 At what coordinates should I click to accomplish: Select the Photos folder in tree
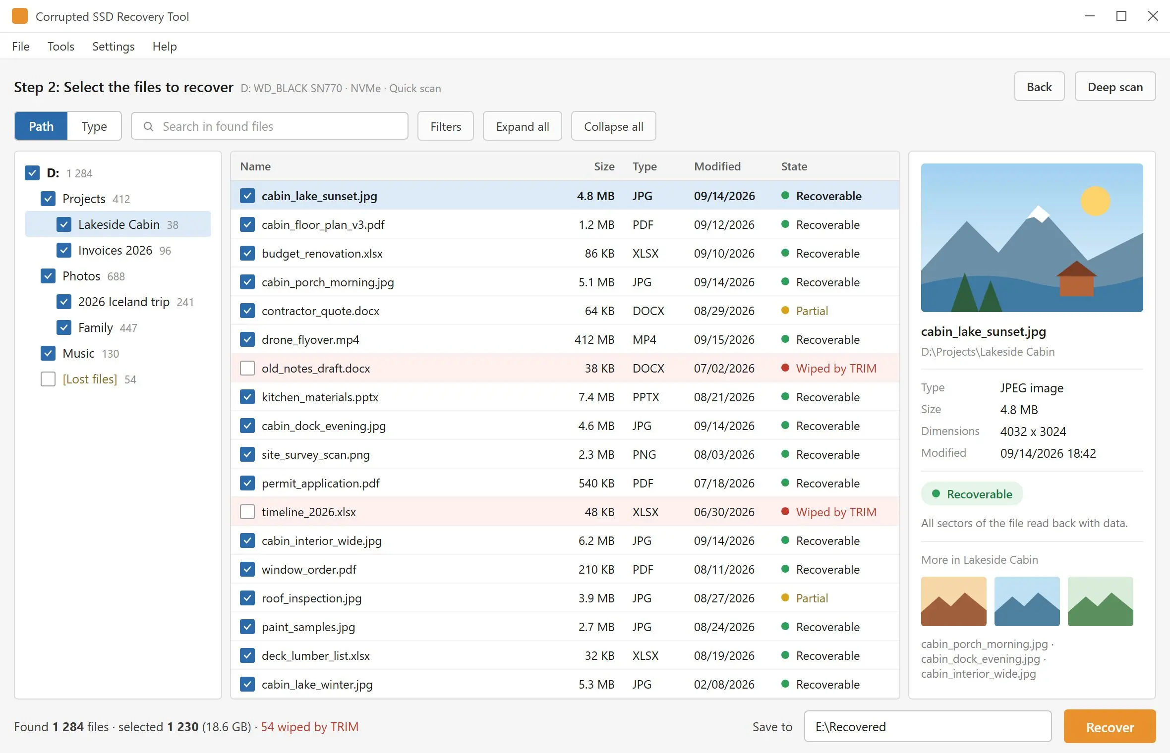tap(81, 276)
